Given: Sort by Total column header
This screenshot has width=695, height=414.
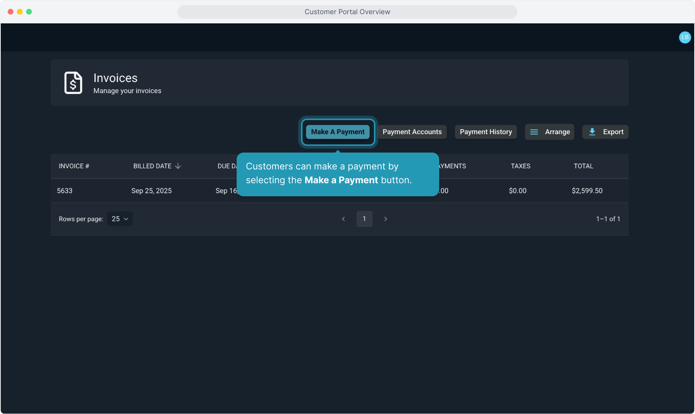Looking at the screenshot, I should coord(583,166).
